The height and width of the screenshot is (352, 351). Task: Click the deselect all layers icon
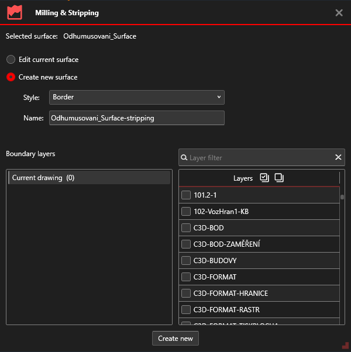click(x=278, y=178)
